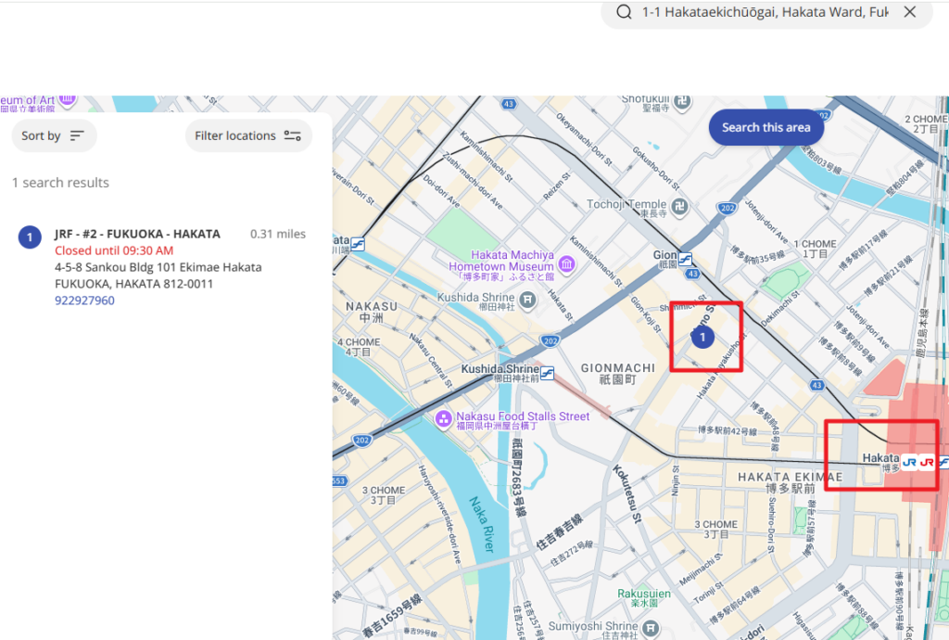The height and width of the screenshot is (640, 949).
Task: Select the Kushida Shrine marker icon
Action: (527, 299)
